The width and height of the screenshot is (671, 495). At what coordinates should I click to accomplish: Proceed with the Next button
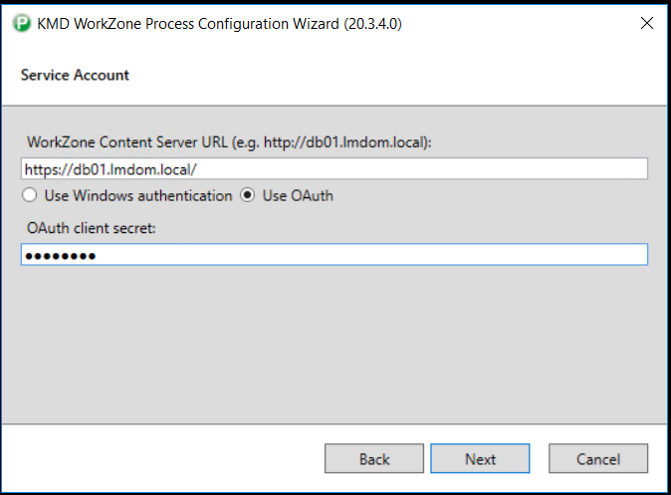tap(480, 458)
